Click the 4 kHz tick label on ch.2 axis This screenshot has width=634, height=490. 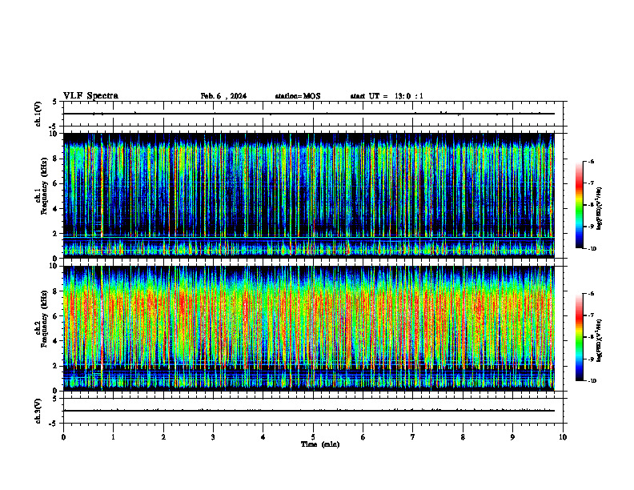tap(56, 341)
